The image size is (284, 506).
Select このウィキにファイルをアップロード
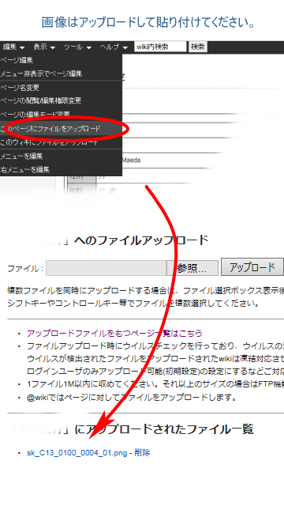(x=61, y=142)
